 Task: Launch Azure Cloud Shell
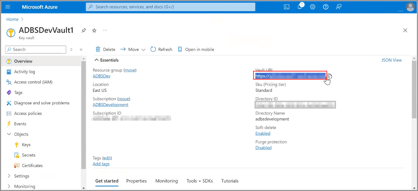tap(286, 7)
